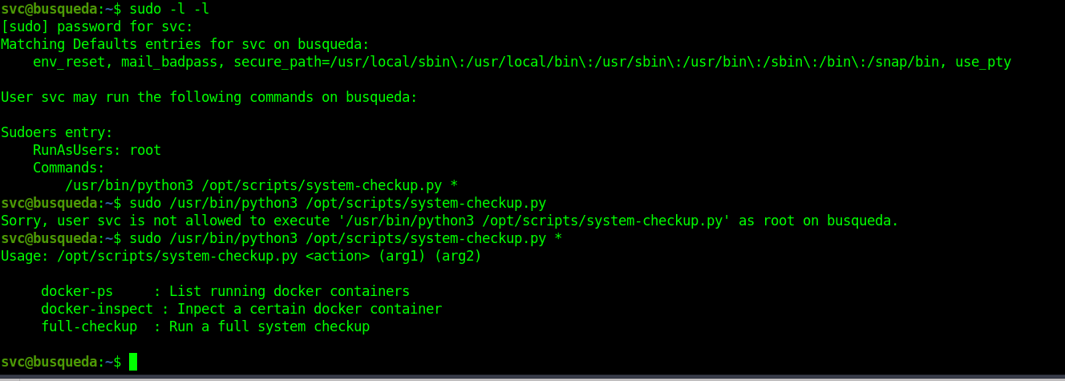Click 'use_pty' at the end of defaults line
The height and width of the screenshot is (381, 1065).
983,62
